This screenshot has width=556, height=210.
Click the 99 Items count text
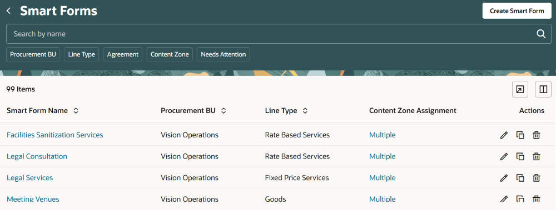21,89
